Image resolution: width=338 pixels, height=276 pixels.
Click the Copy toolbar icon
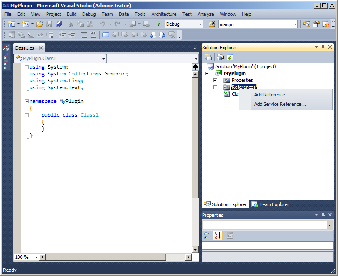point(81,24)
